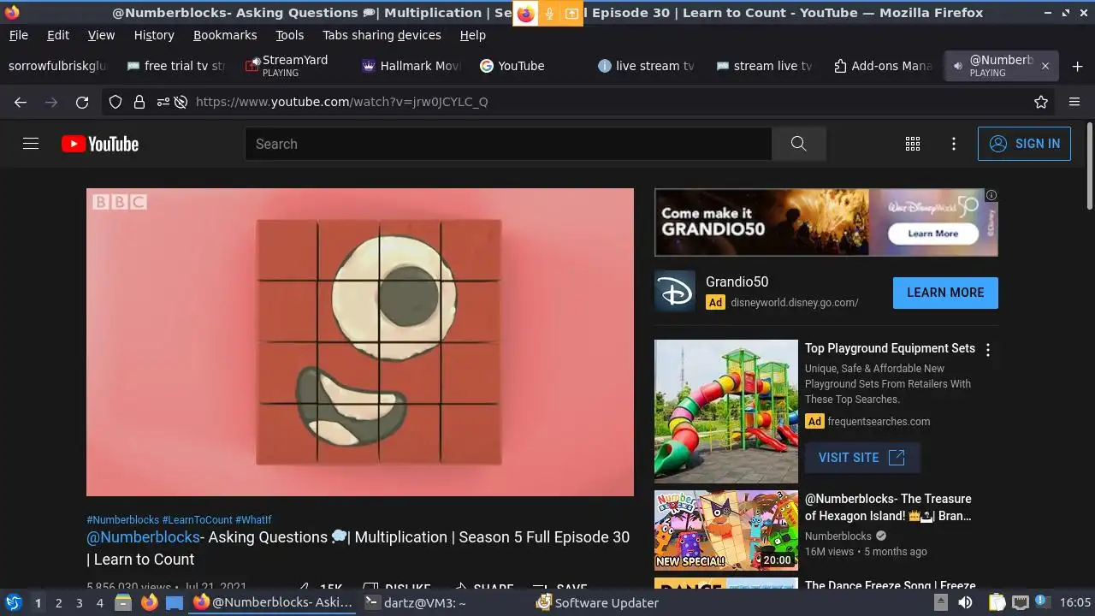Open the site permissions icon
This screenshot has height=616, width=1095.
click(163, 102)
